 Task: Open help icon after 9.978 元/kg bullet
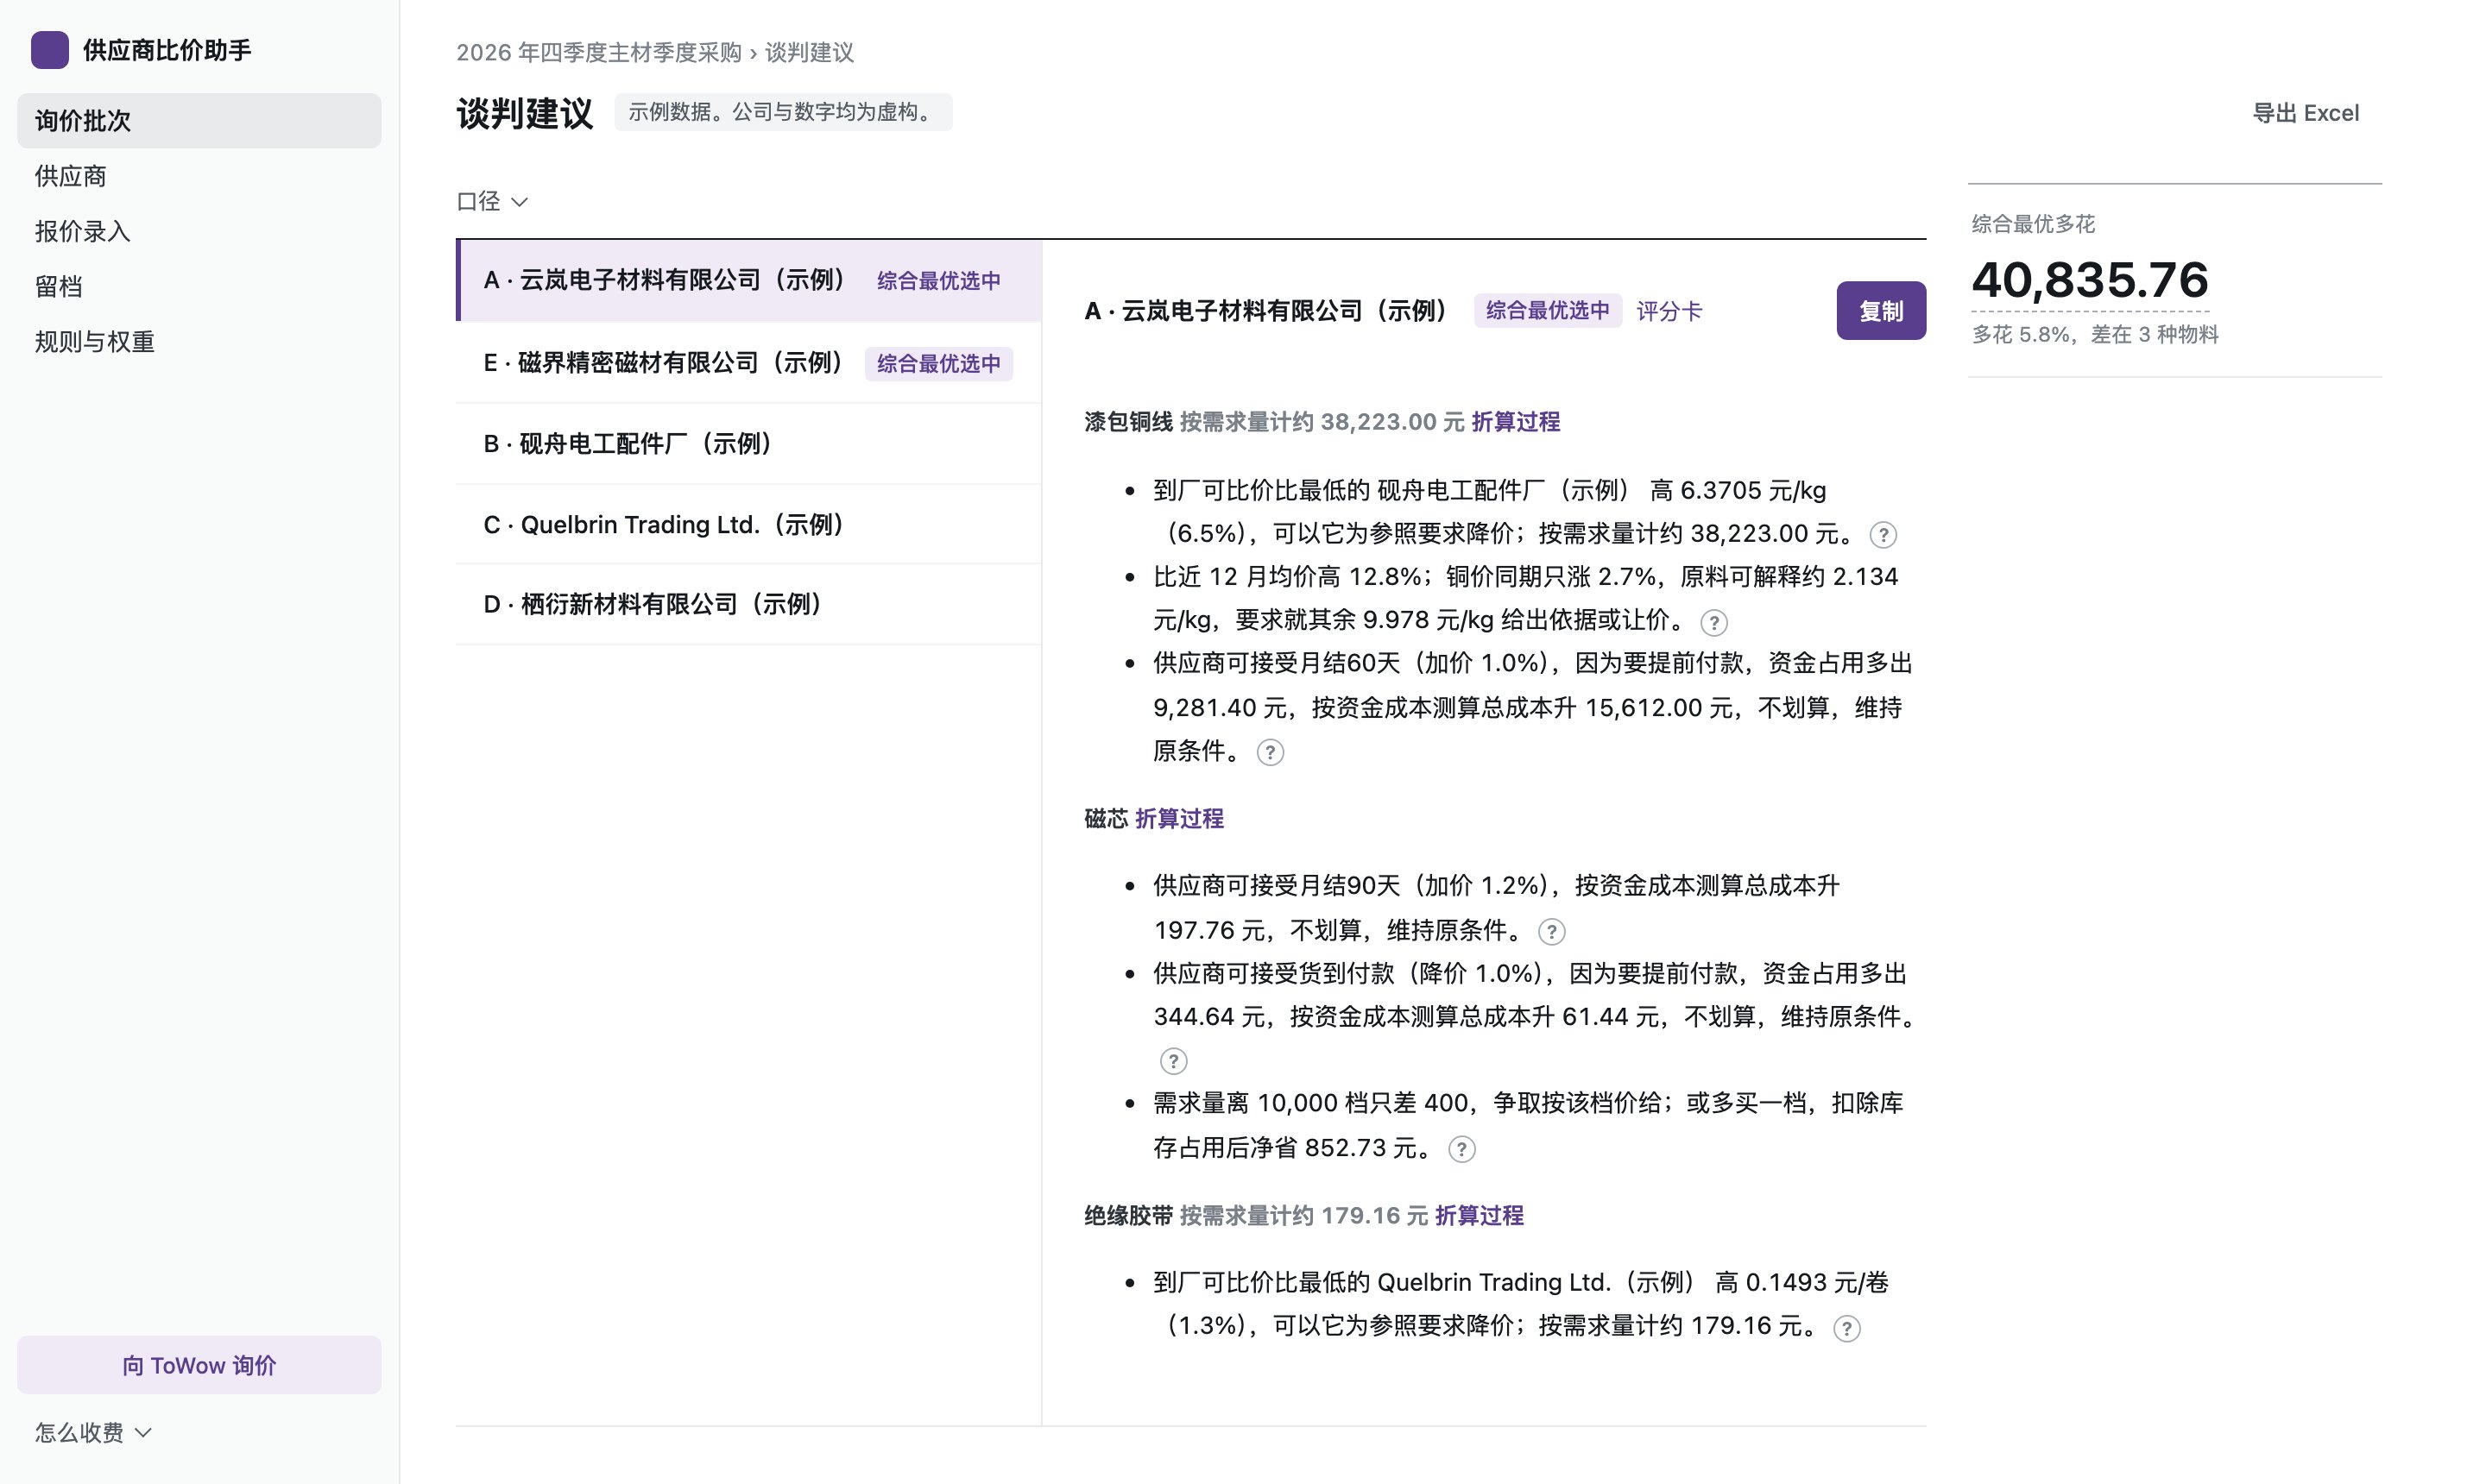pos(1713,623)
